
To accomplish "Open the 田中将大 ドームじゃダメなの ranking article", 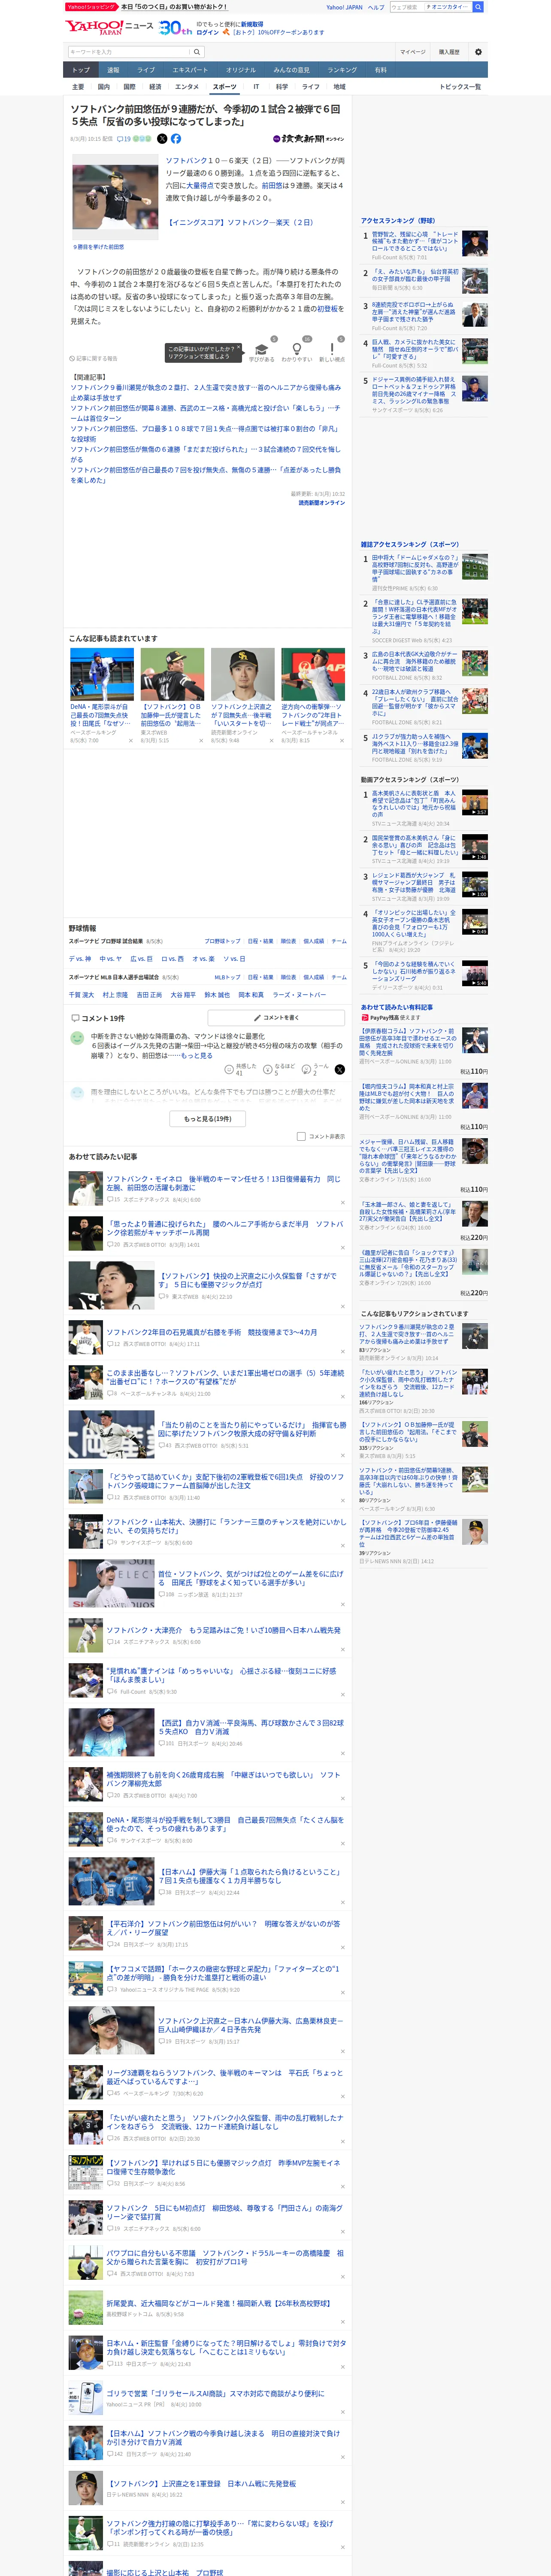I will coord(415,568).
